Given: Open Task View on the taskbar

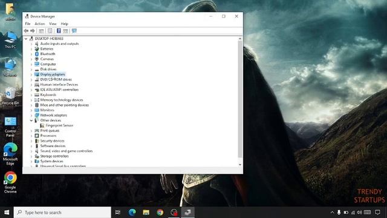Looking at the screenshot, I should (x=118, y=213).
